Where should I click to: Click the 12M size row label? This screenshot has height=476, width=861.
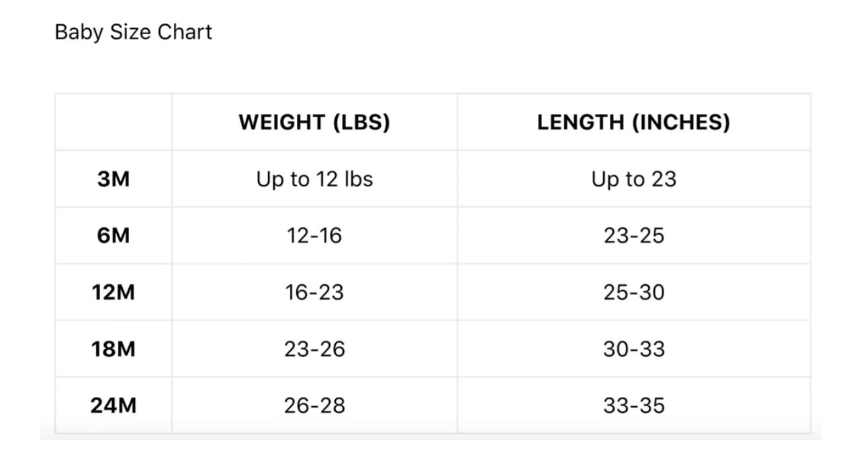114,292
